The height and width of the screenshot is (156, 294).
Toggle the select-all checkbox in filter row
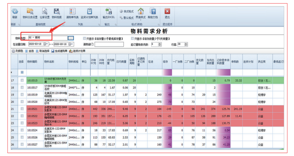(x=22, y=72)
